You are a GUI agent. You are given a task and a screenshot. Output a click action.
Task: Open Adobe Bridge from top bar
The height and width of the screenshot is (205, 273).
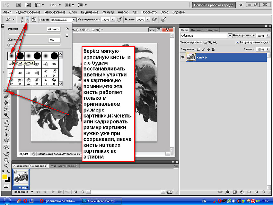coord(18,5)
